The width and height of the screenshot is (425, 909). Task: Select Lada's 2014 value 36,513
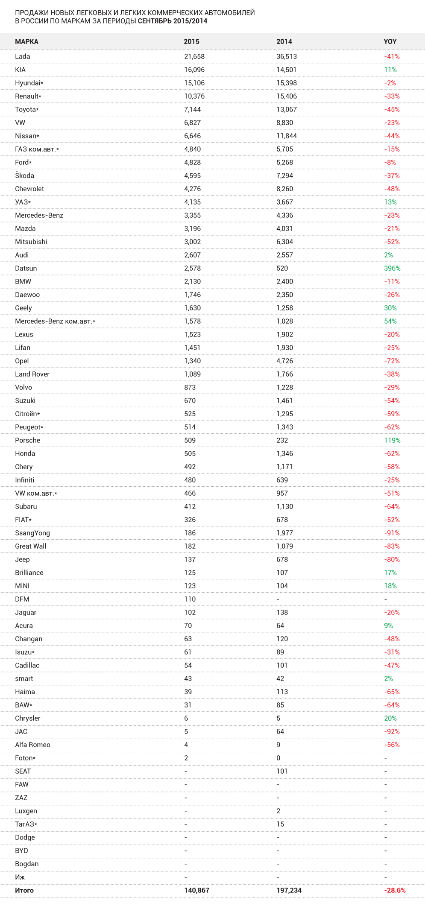click(x=286, y=56)
